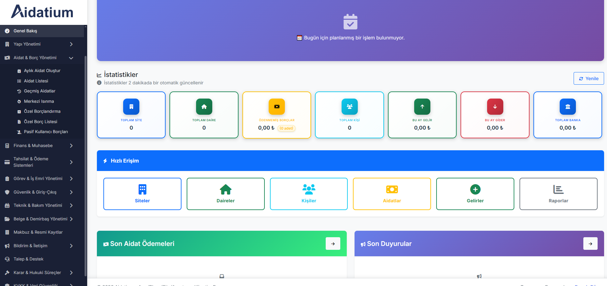607x286 pixels.
Task: Open Son Duyurular arrow button
Action: 590,244
